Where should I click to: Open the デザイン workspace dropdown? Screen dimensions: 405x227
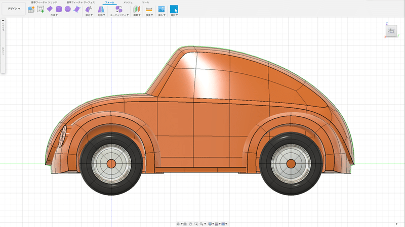[x=14, y=9]
